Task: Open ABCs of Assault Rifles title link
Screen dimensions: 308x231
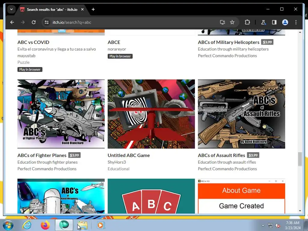Action: pyautogui.click(x=222, y=155)
